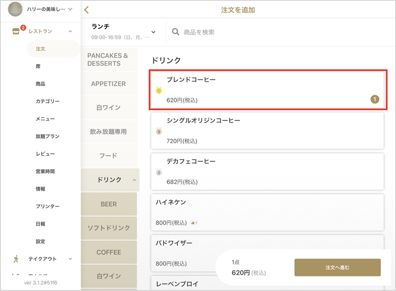Image resolution: width=396 pixels, height=291 pixels.
Task: Click the 注文を追加 page title
Action: tap(238, 10)
